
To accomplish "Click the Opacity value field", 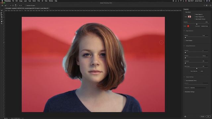I will (x=206, y=22).
